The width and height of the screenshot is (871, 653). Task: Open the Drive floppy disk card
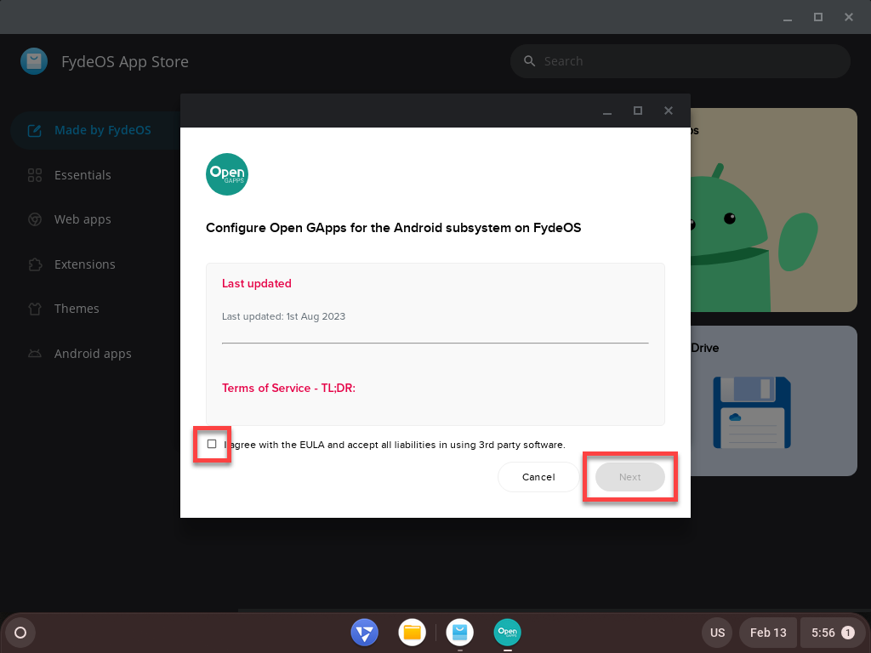[774, 401]
